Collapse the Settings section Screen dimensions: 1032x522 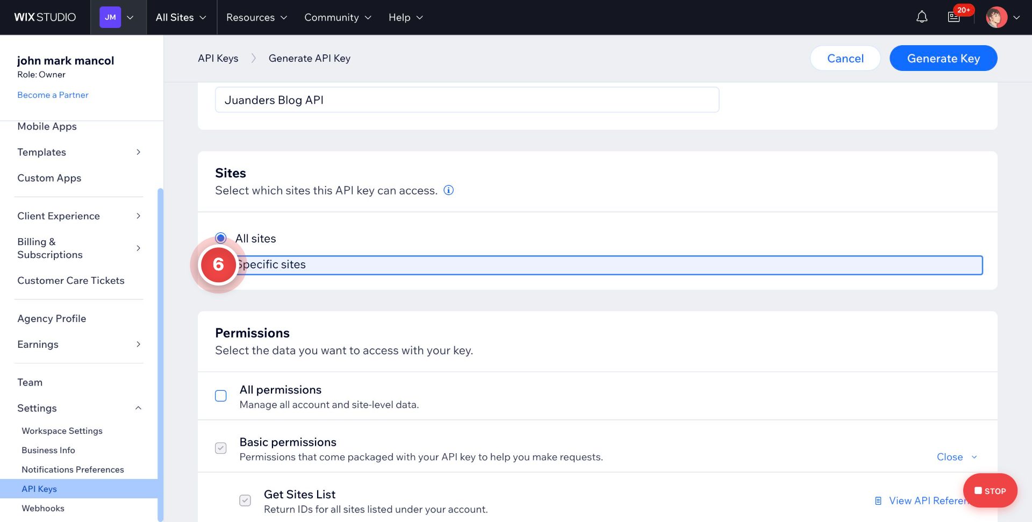(x=79, y=408)
